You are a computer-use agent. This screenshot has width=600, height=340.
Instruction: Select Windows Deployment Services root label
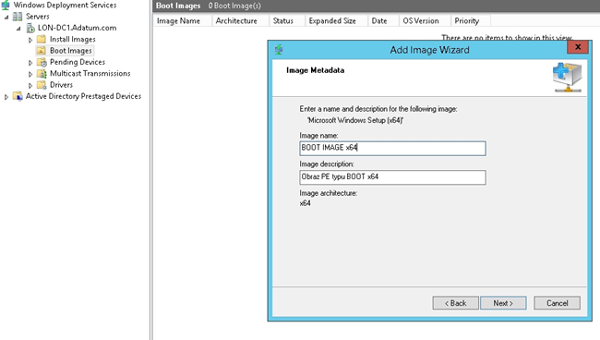pos(65,5)
